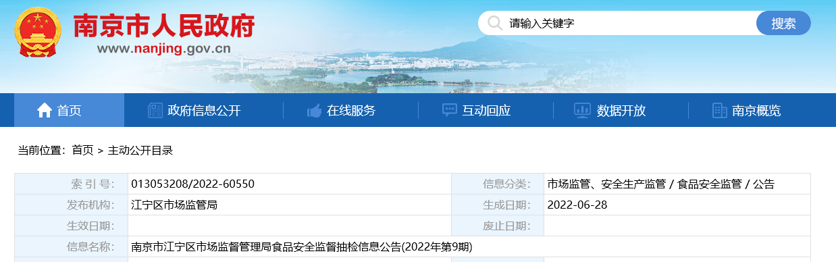Click the date 2022-06-28

pyautogui.click(x=577, y=205)
